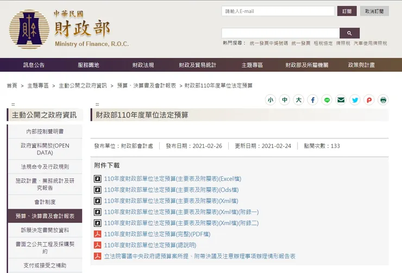Download the Xml檔 附錄二 link

[x=181, y=223]
